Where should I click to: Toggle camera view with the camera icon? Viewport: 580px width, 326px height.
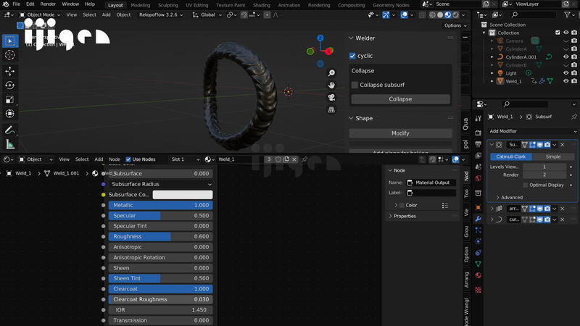[x=331, y=97]
